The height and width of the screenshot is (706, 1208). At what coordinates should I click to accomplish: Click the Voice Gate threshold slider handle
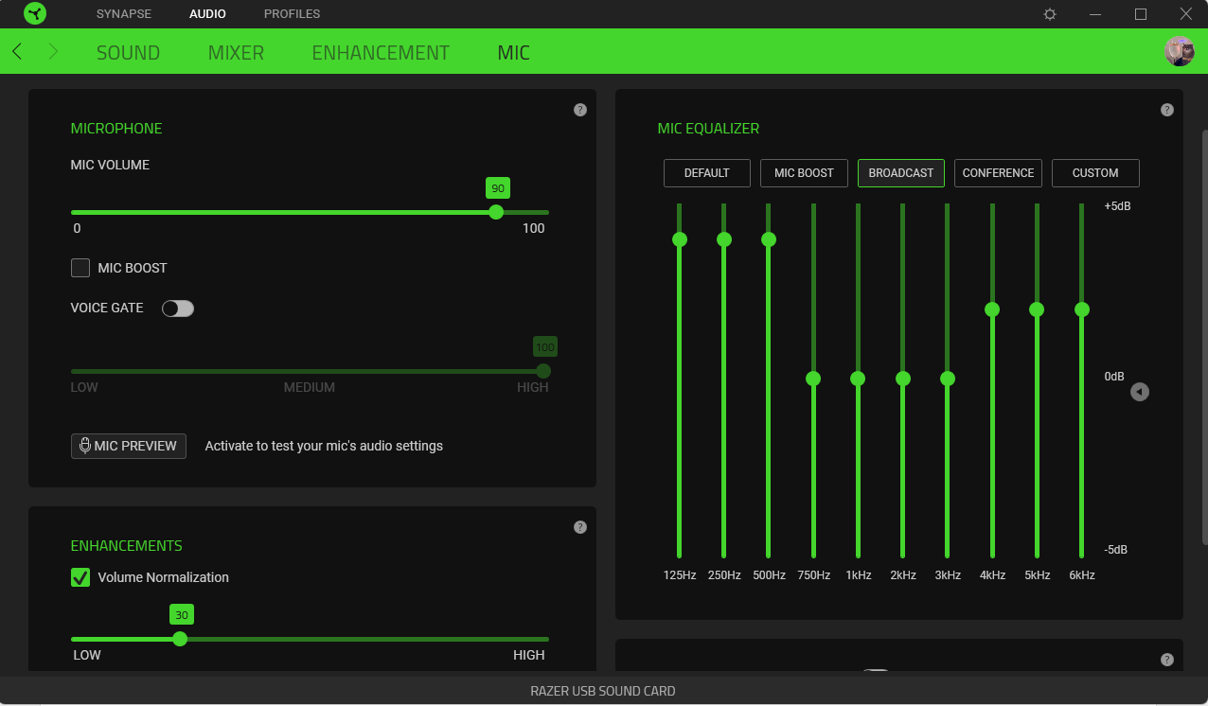click(x=543, y=371)
